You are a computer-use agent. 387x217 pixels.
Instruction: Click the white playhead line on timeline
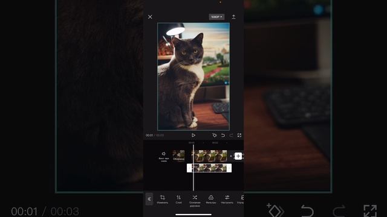pos(193,168)
